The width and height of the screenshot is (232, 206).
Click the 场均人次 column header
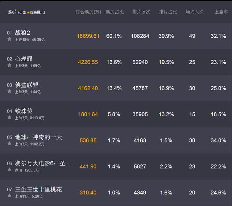194,12
